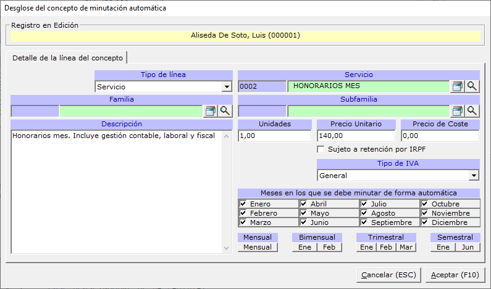Open the Familia list browser icon
The height and width of the screenshot is (289, 491).
coord(210,111)
